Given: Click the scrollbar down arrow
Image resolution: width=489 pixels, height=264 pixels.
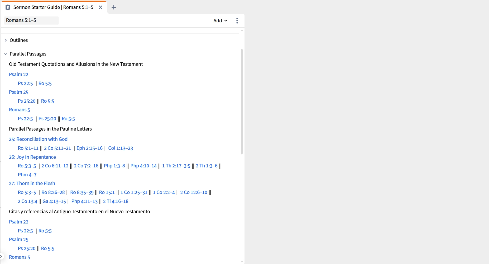Looking at the screenshot, I should [x=242, y=261].
